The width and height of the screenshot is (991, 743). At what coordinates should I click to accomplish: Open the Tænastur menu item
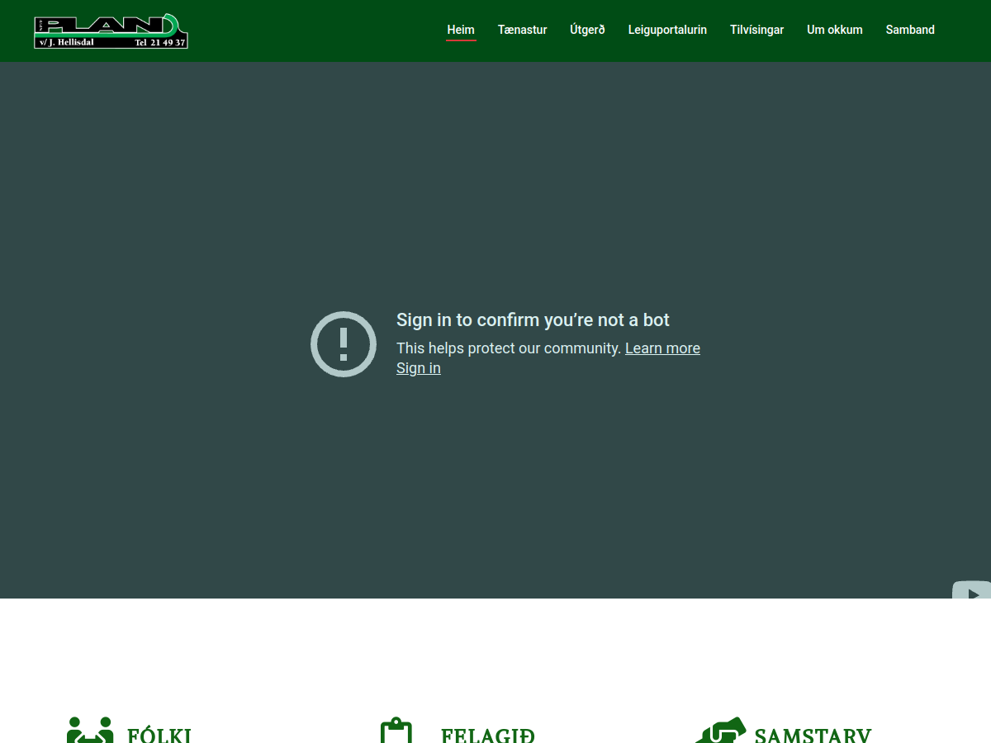(x=523, y=30)
